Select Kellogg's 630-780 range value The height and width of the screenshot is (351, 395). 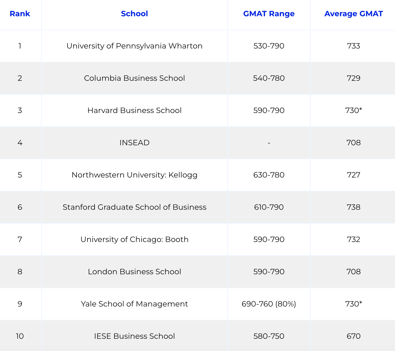pyautogui.click(x=269, y=175)
